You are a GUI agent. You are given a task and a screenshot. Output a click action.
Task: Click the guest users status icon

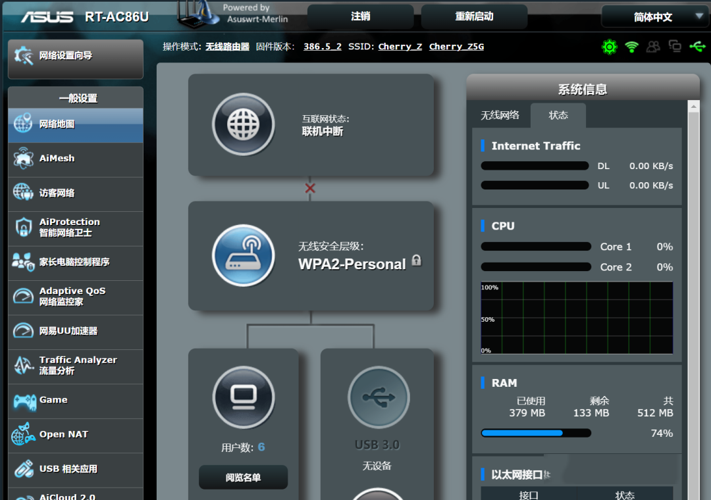click(x=654, y=47)
